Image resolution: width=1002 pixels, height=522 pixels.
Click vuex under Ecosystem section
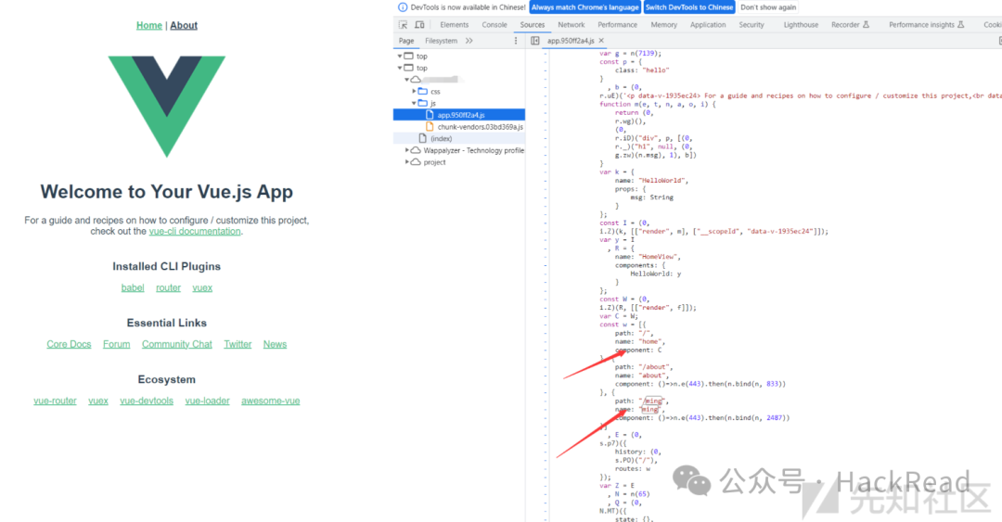(97, 401)
